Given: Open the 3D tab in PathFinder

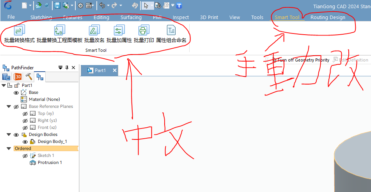Looking at the screenshot, I should tap(18, 77).
